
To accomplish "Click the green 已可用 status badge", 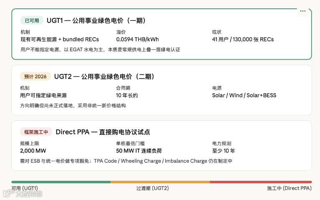I will [32, 20].
